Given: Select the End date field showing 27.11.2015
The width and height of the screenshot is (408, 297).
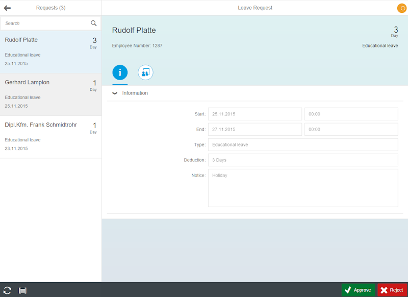Looking at the screenshot, I should tap(255, 129).
